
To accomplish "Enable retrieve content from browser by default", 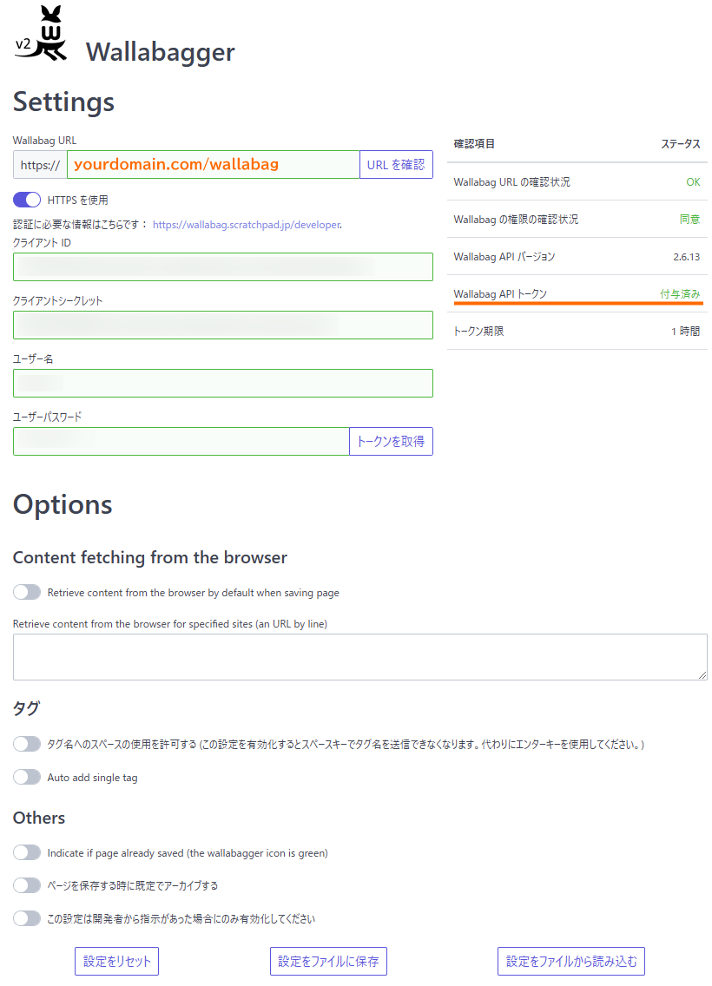I will pos(27,592).
